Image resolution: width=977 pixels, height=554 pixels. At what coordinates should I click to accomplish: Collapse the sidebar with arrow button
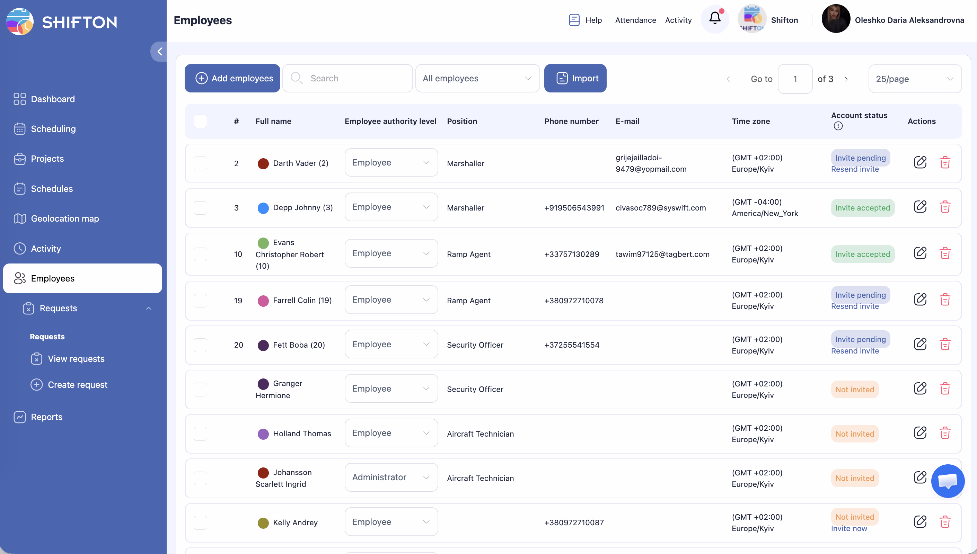coord(159,51)
